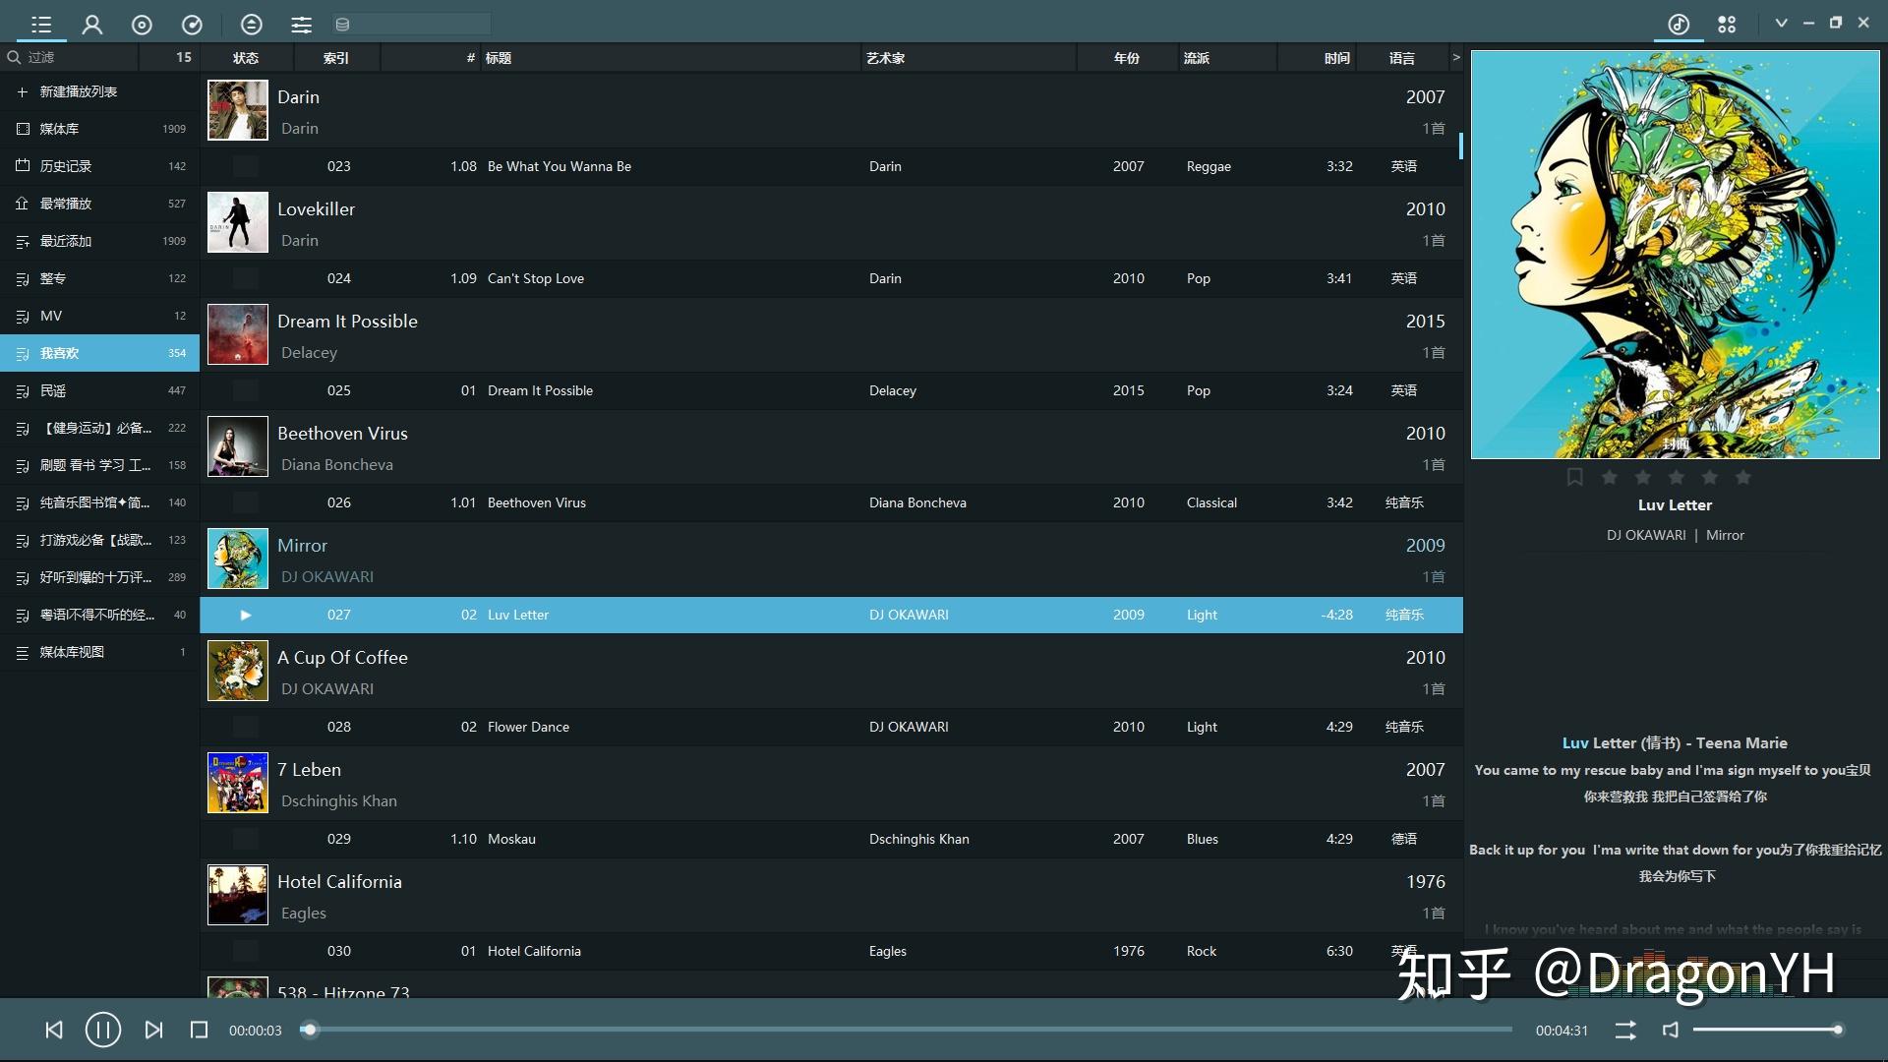Open the genres view icon
Screen dimensions: 1888x1062
[193, 24]
